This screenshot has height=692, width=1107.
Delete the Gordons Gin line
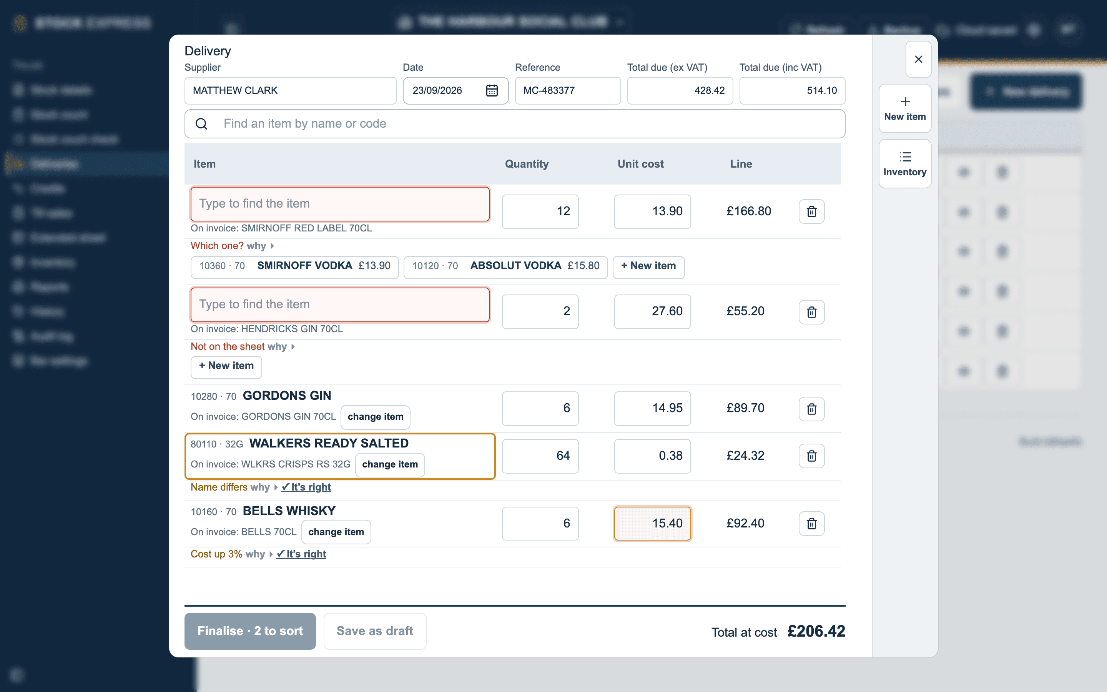pyautogui.click(x=811, y=409)
